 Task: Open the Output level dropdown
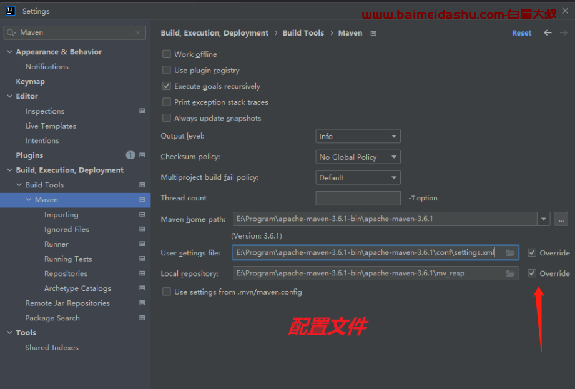pos(358,136)
